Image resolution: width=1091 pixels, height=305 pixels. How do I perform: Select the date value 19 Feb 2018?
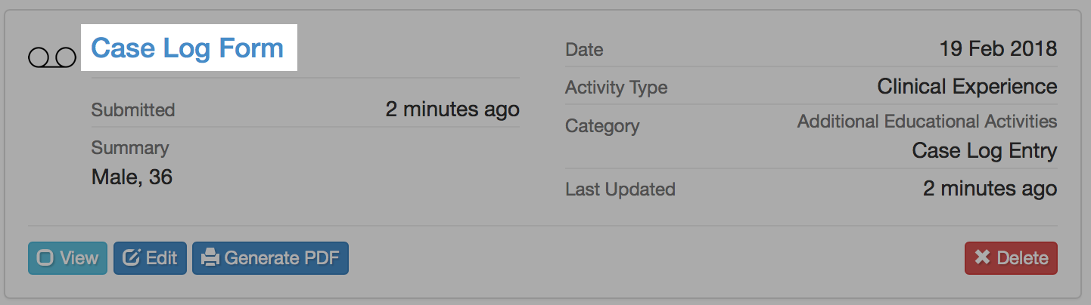998,49
